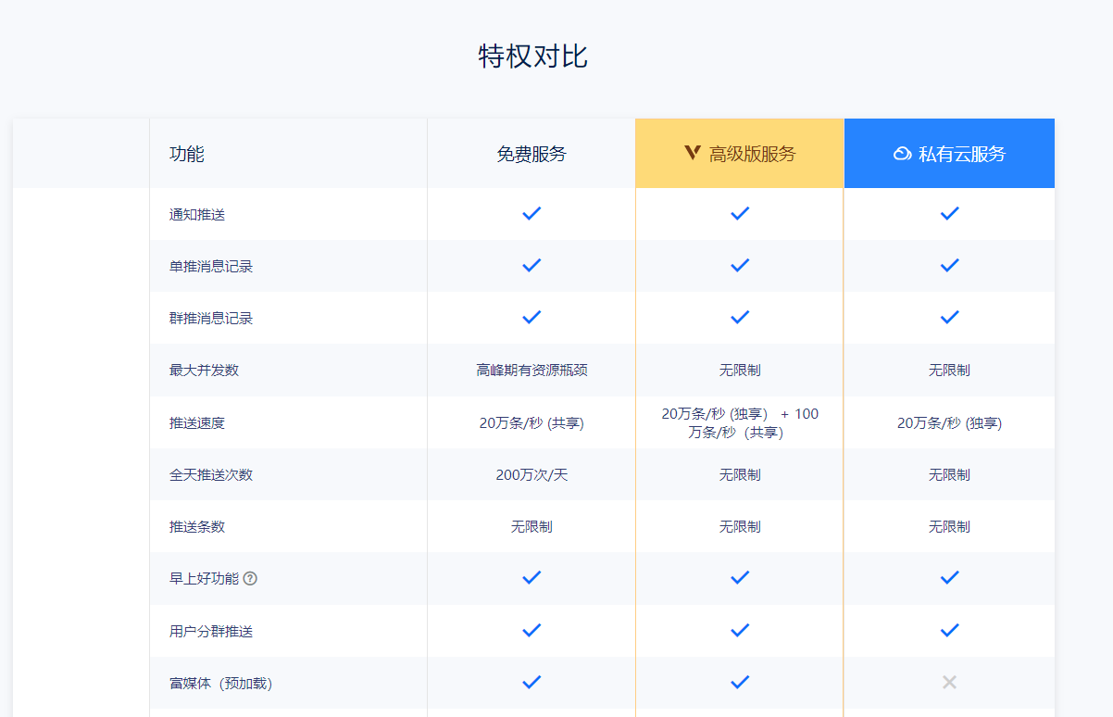Click the cloud icon in 私有云服务 header

point(902,154)
